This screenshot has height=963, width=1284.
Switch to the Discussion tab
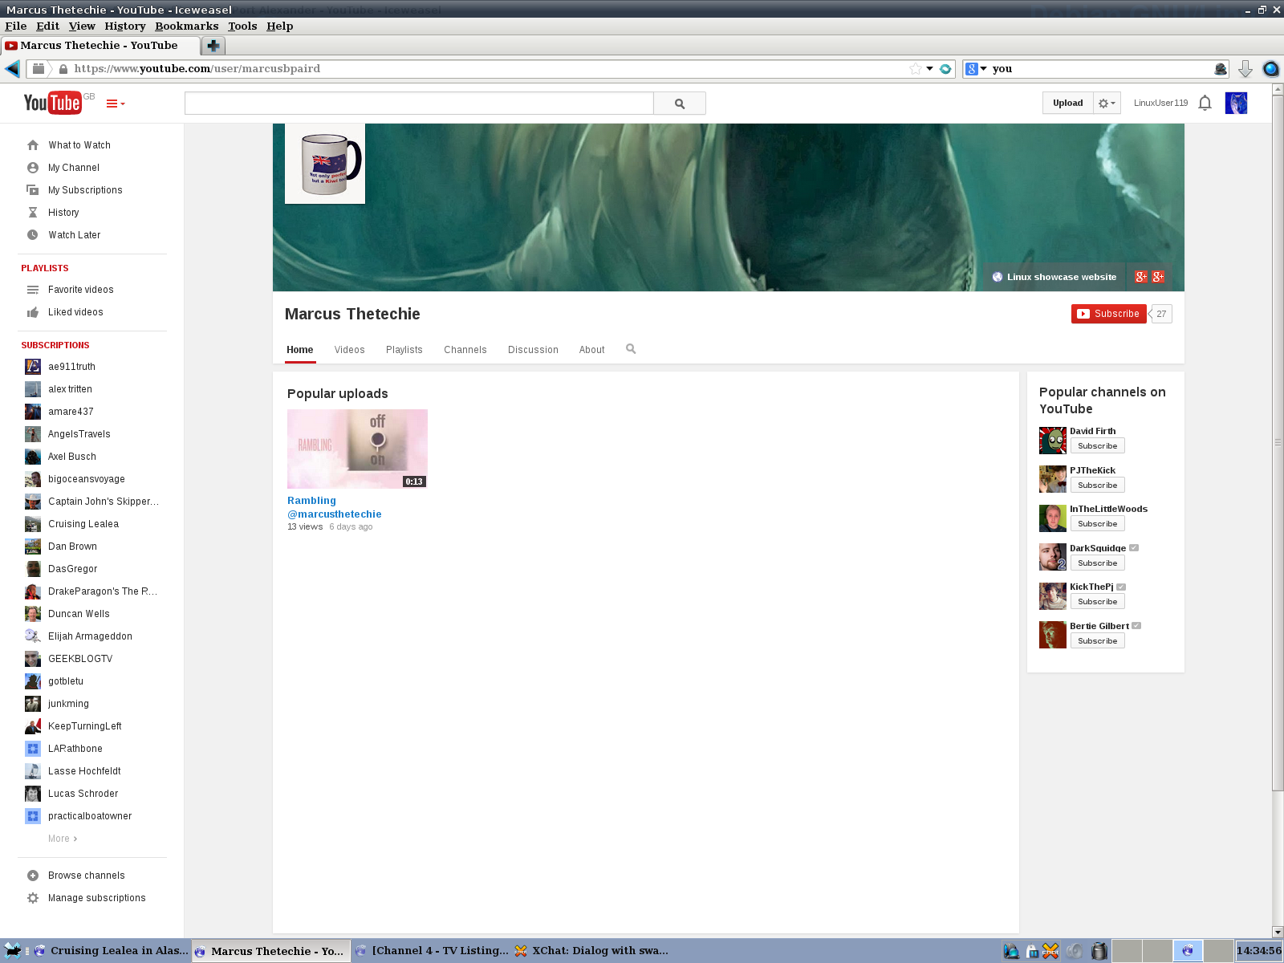pos(533,350)
